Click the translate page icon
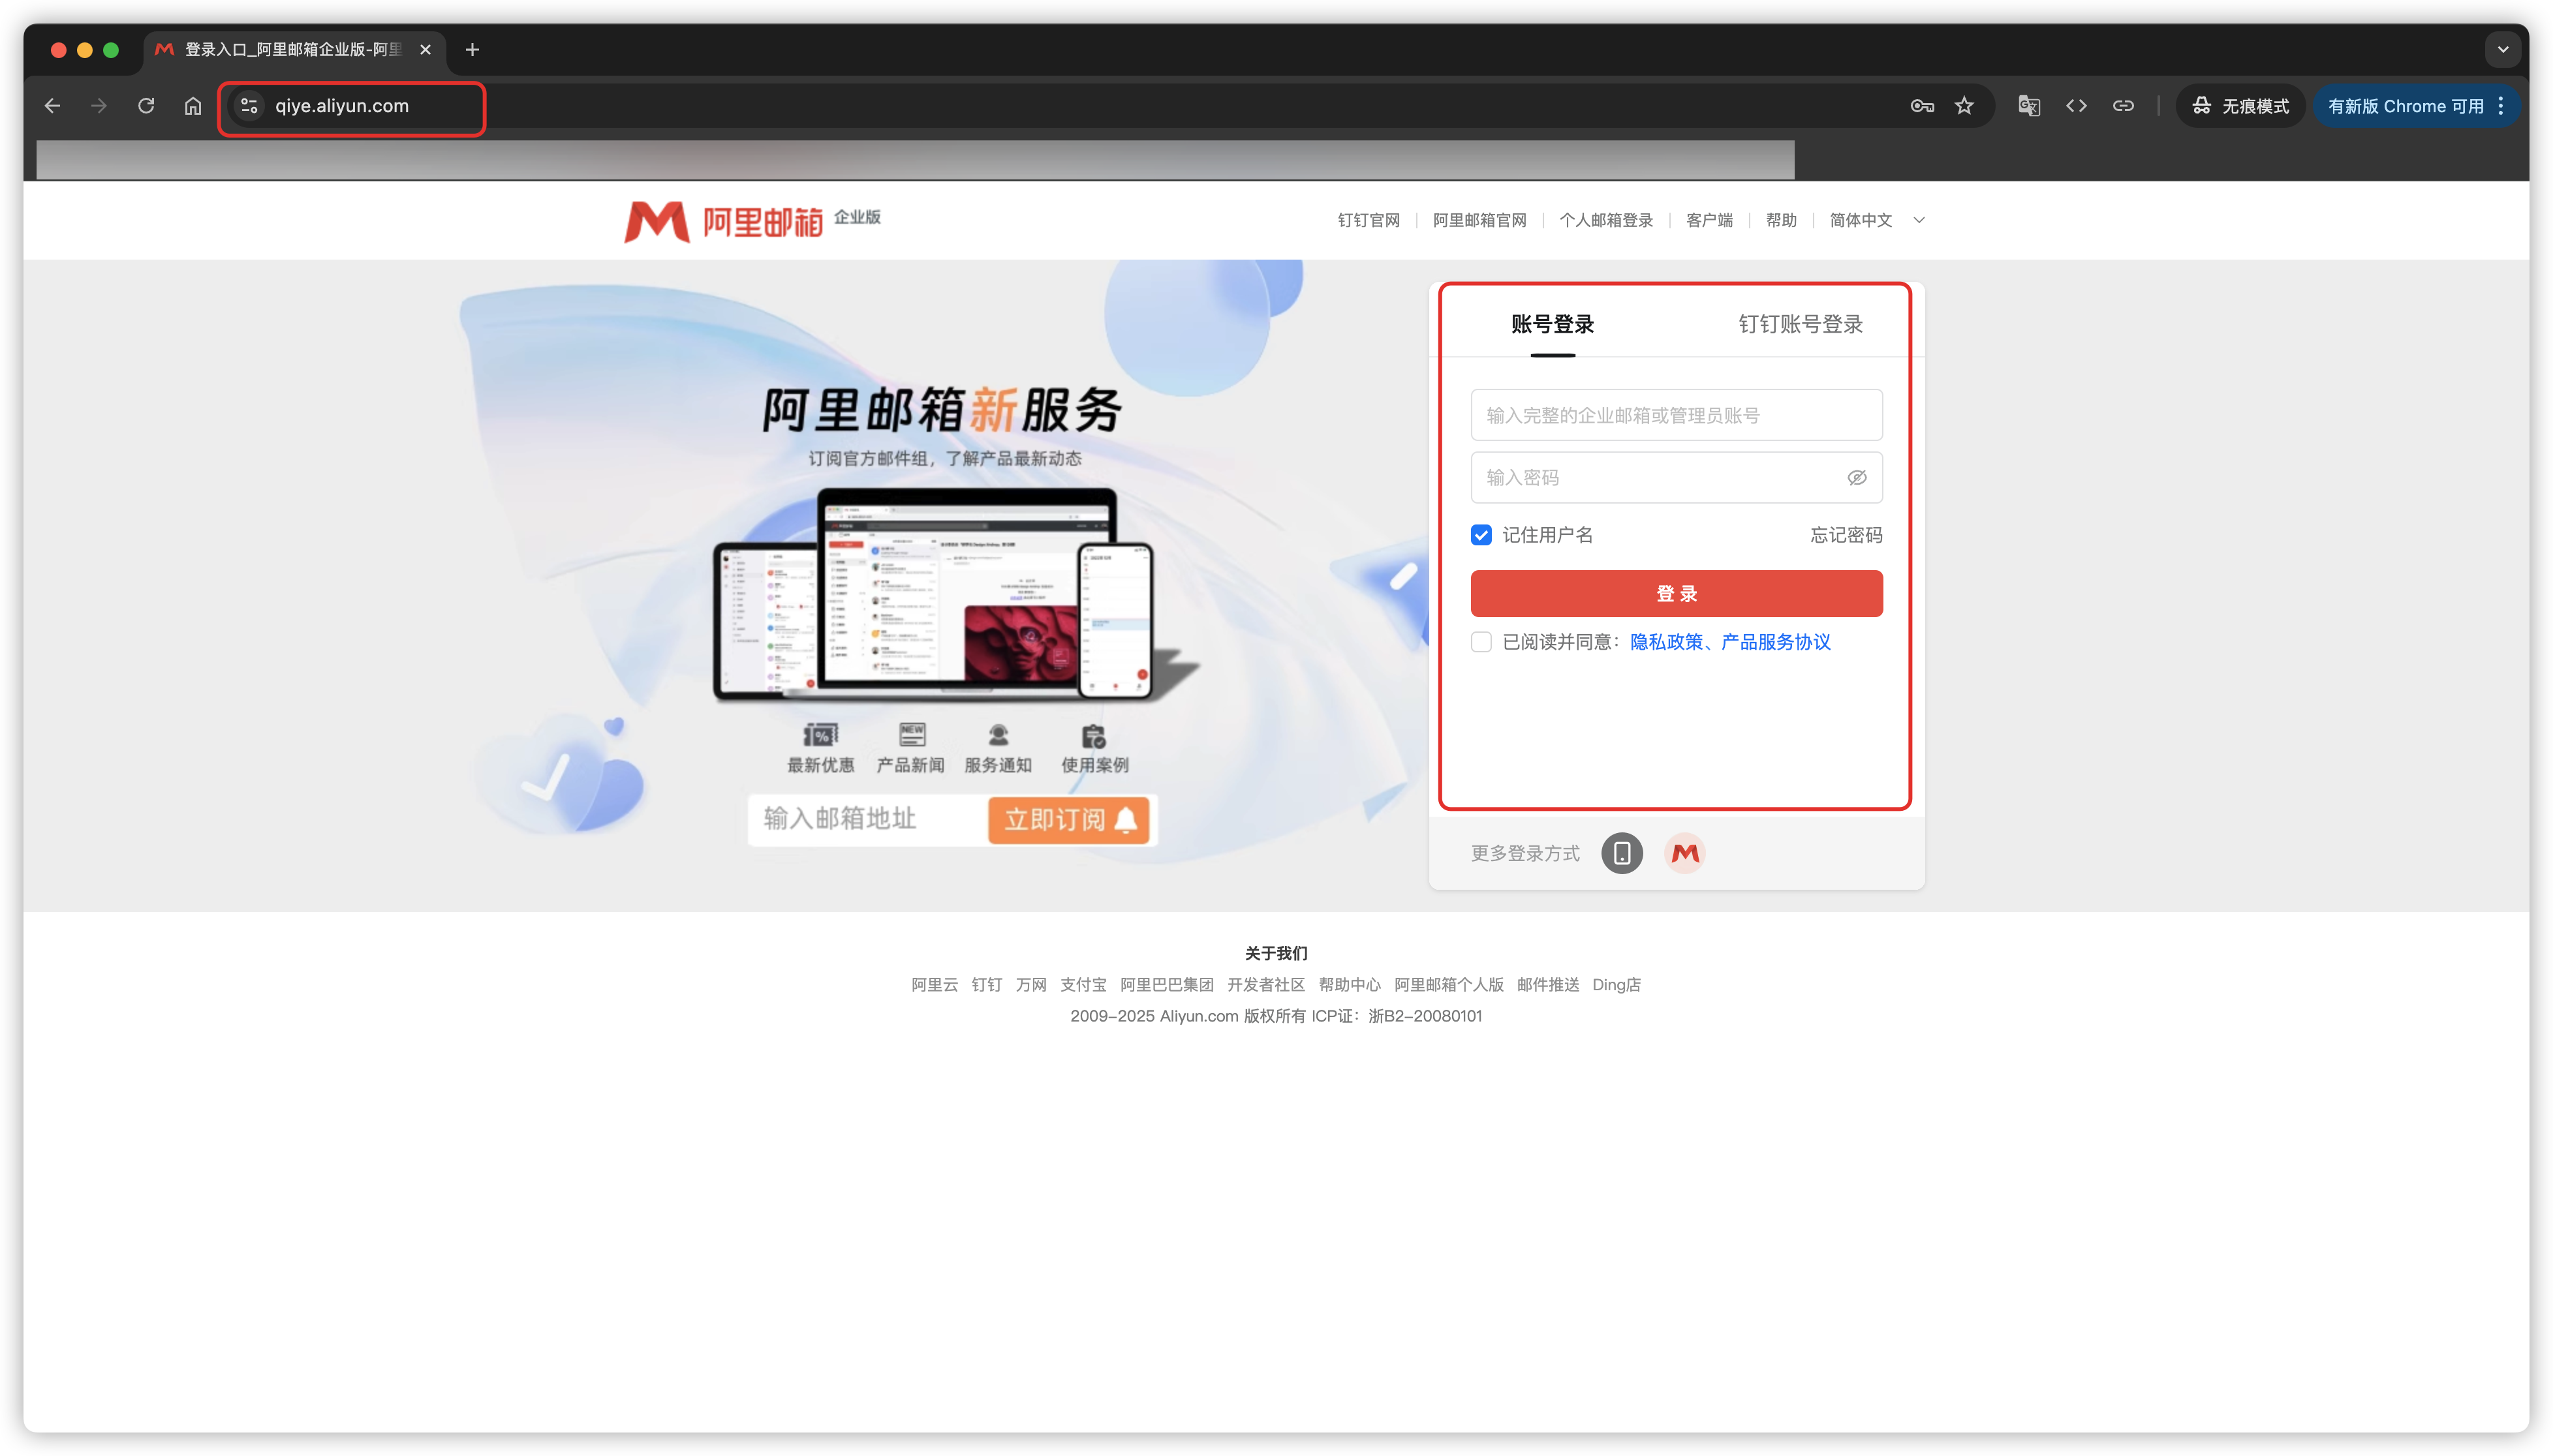This screenshot has width=2553, height=1456. (2028, 106)
